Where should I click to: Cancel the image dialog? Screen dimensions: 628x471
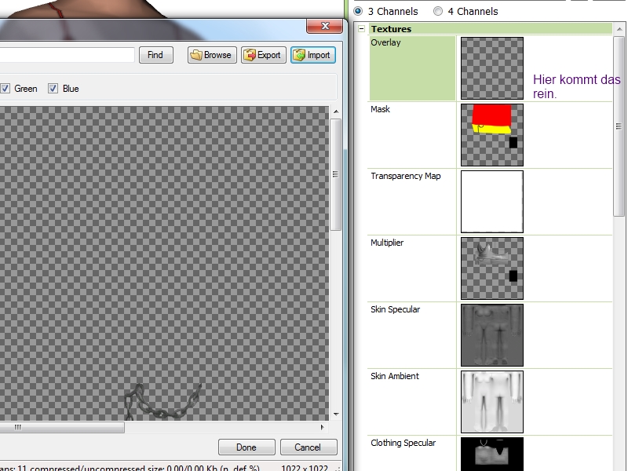point(309,447)
